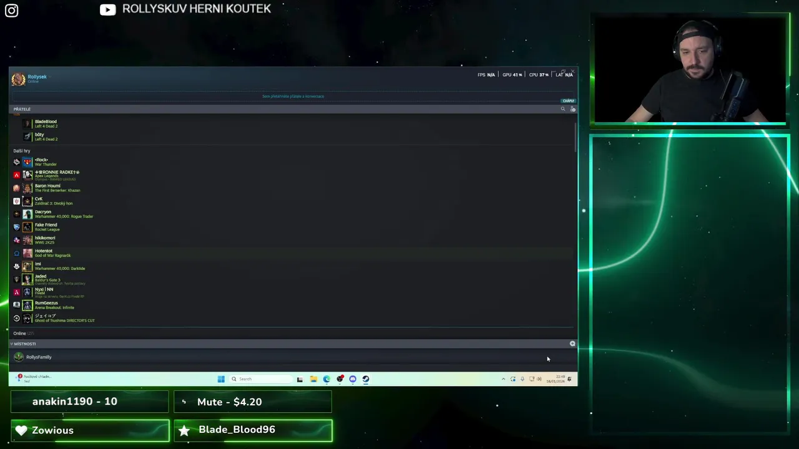Open Rollysek's profile avatar
The image size is (799, 449).
click(18, 79)
